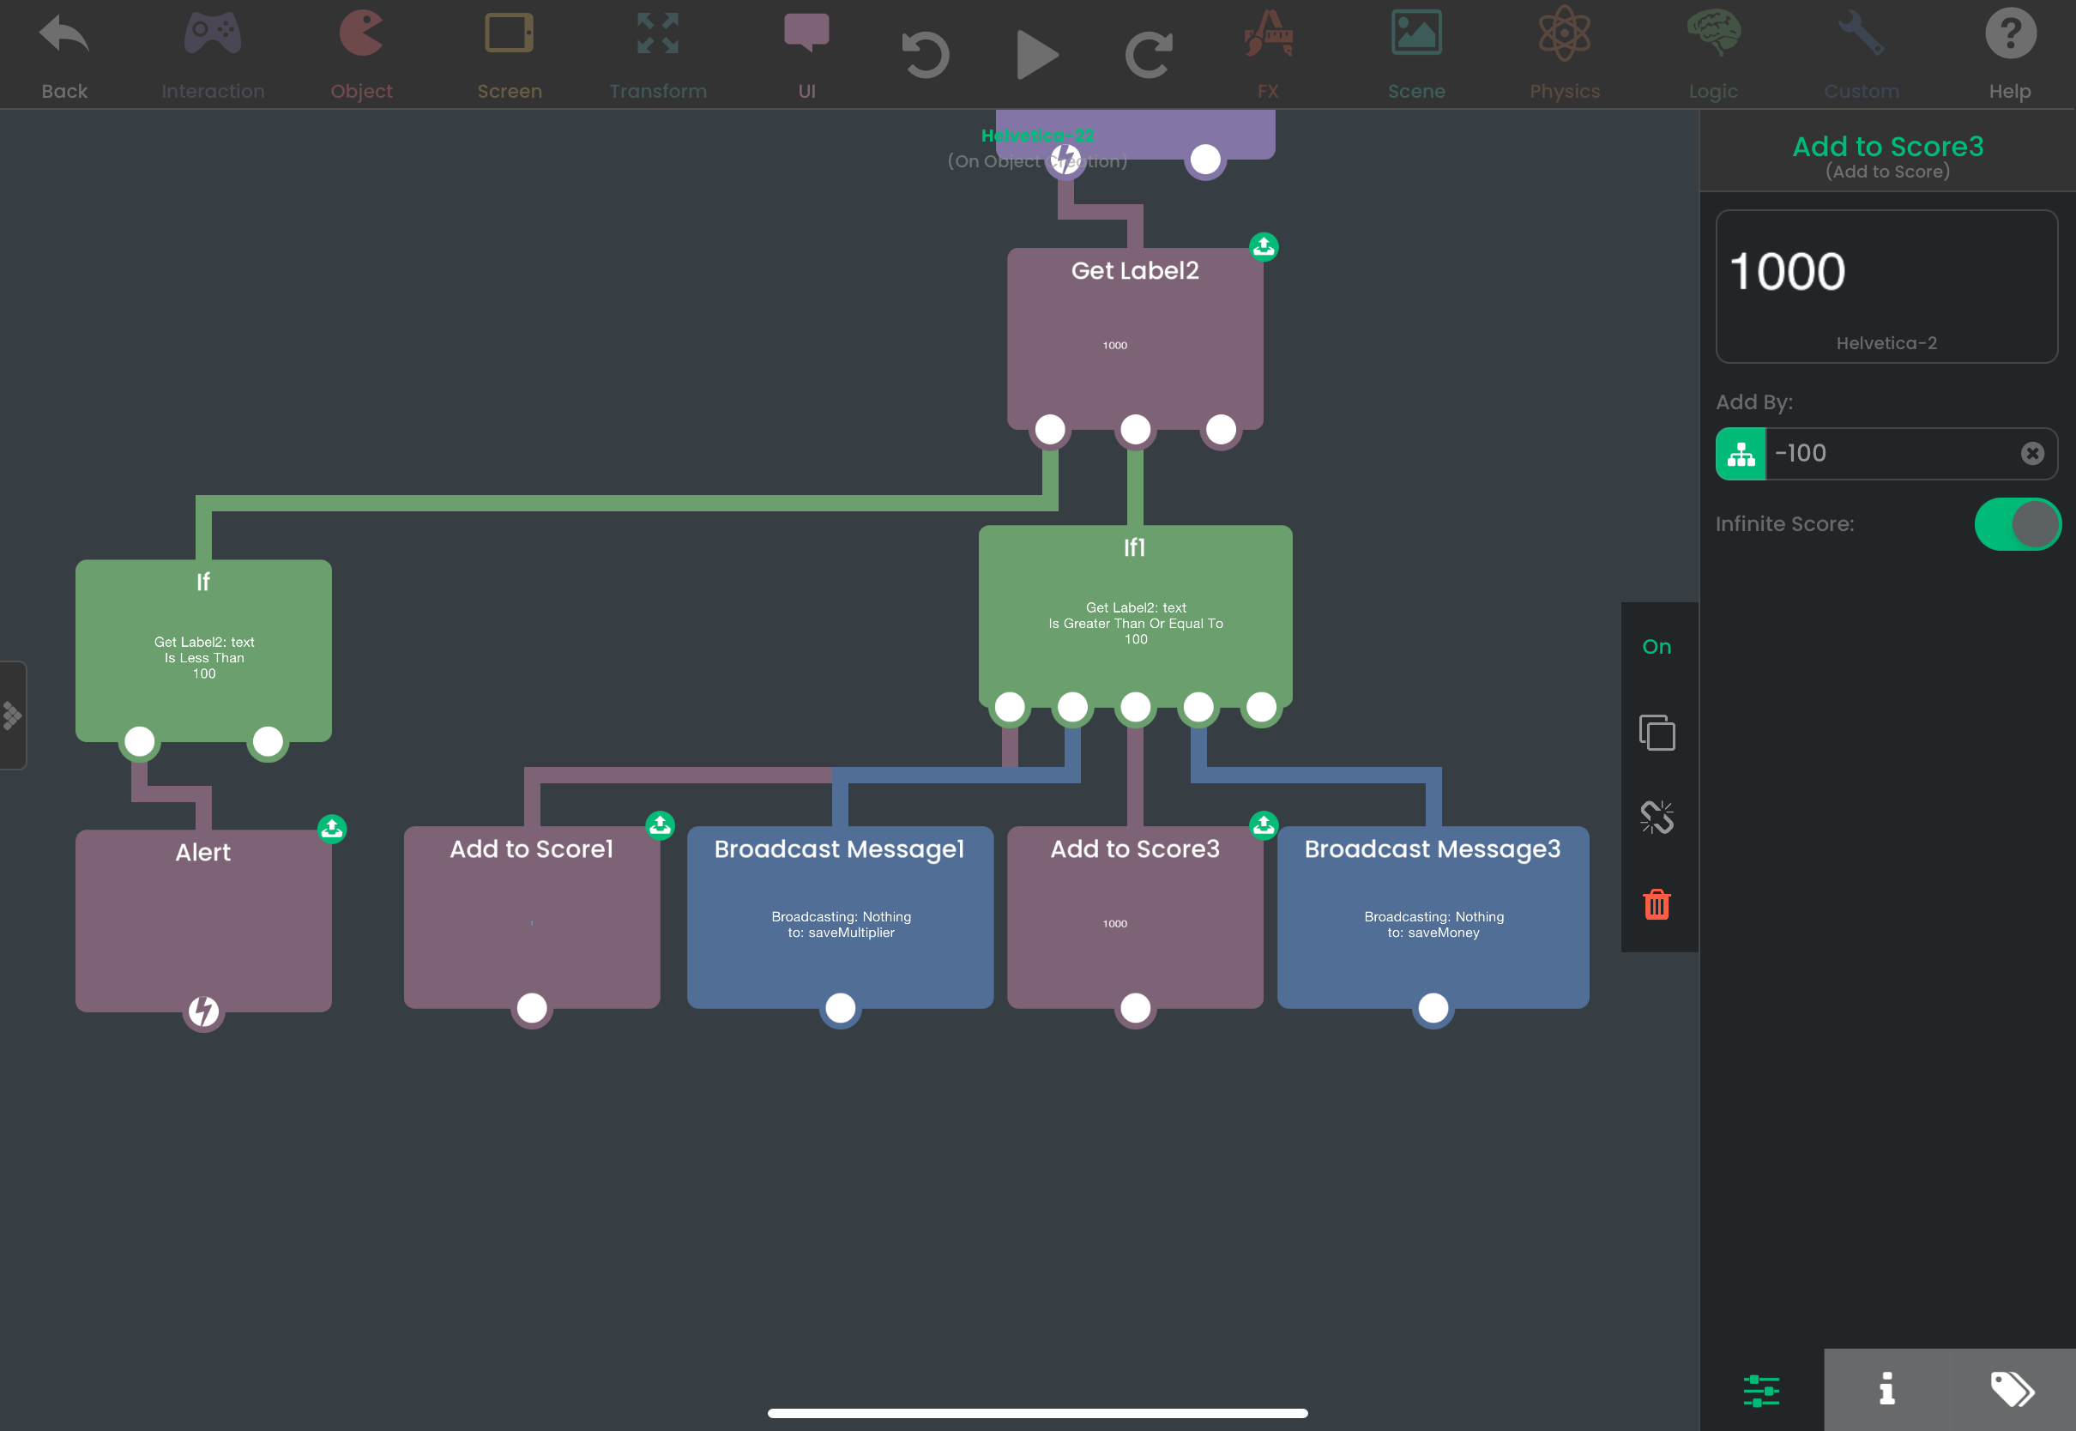Viewport: 2076px width, 1431px height.
Task: Click the Add By attribute picker icon
Action: point(1741,454)
